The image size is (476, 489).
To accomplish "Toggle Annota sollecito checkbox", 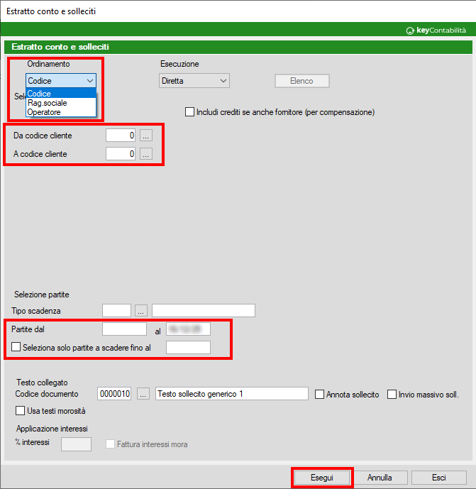I will coord(320,395).
